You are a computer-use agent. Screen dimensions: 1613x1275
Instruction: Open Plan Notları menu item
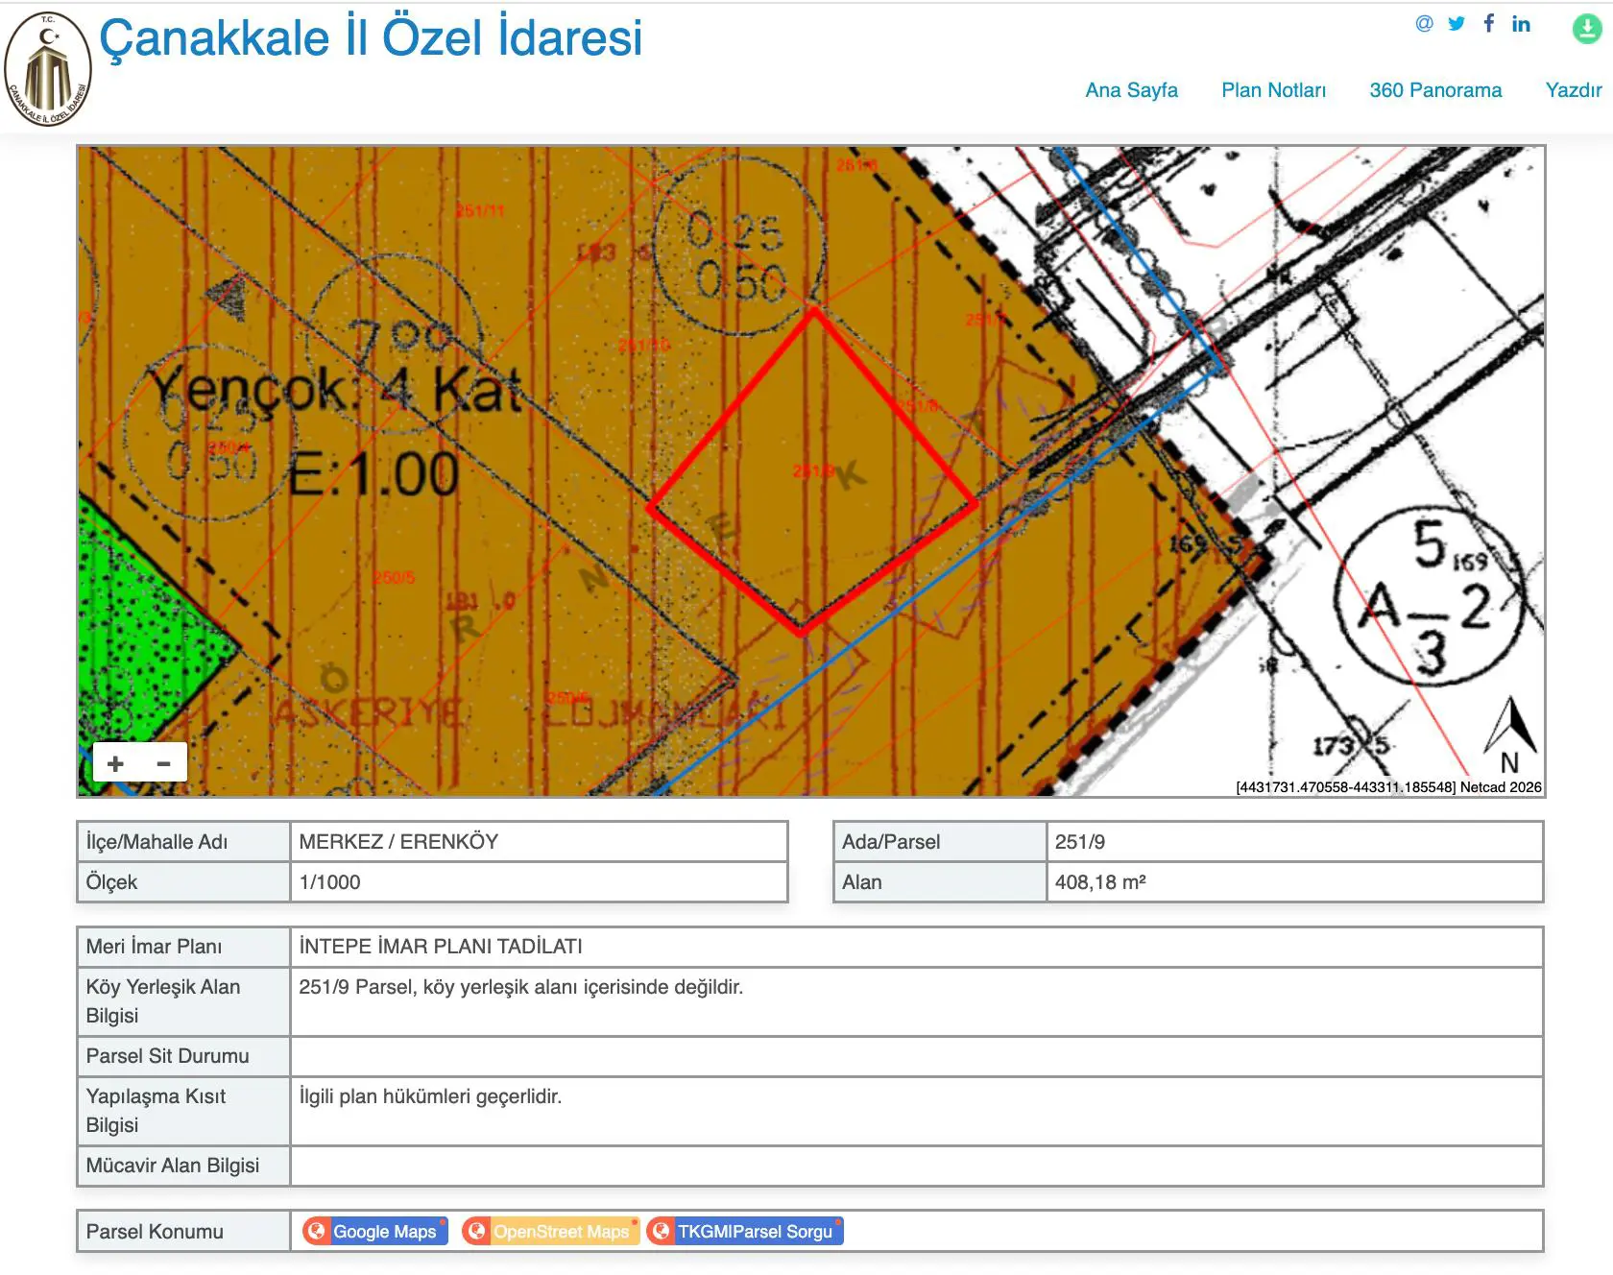point(1273,90)
